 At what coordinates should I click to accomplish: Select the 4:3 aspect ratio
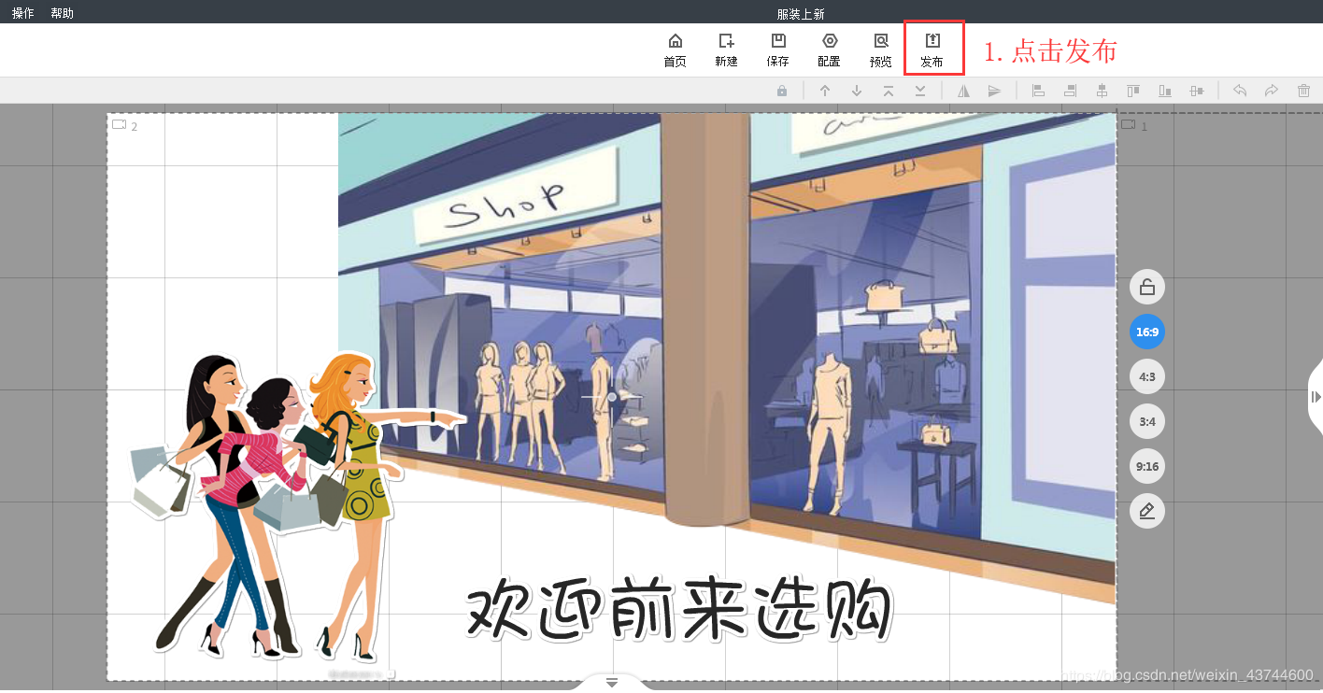(x=1146, y=376)
